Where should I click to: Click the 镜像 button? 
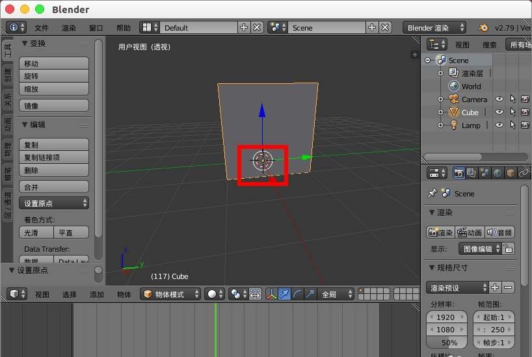coord(54,105)
